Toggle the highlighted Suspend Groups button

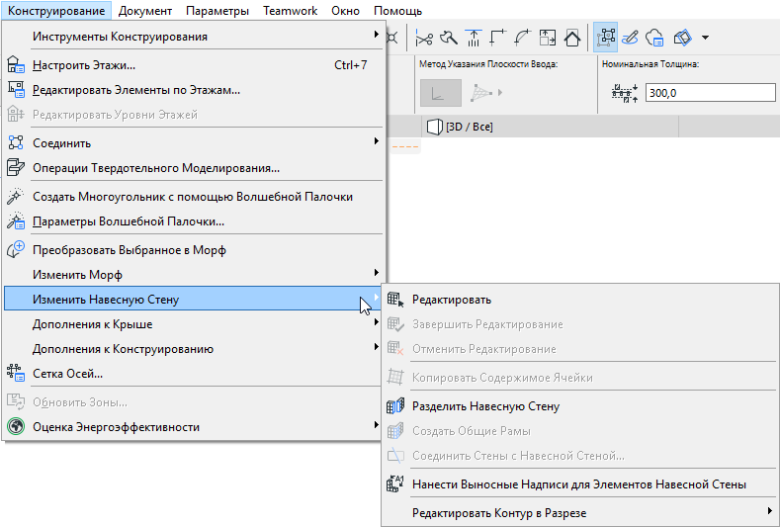(x=605, y=38)
